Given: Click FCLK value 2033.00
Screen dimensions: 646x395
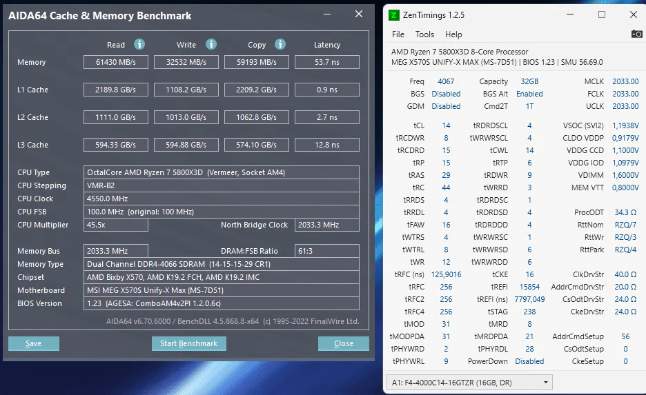Looking at the screenshot, I should coord(625,94).
